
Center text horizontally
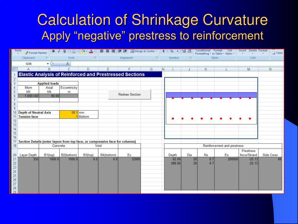108,51
